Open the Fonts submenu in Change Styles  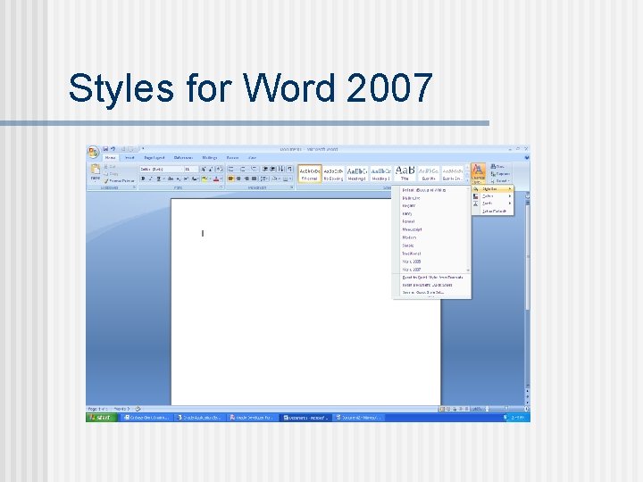click(492, 204)
